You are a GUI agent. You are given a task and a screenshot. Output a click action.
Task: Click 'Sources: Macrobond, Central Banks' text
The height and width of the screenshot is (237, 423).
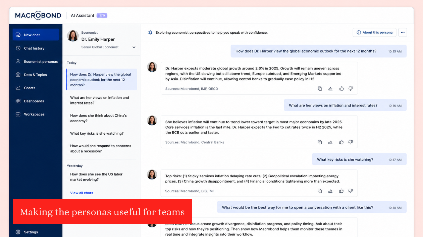(x=195, y=142)
